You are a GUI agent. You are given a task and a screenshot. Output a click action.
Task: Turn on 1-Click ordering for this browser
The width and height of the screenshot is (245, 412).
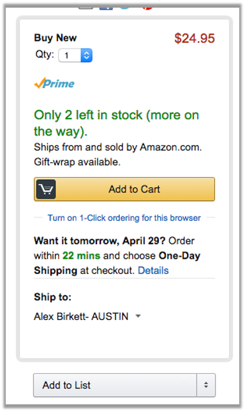(x=124, y=218)
